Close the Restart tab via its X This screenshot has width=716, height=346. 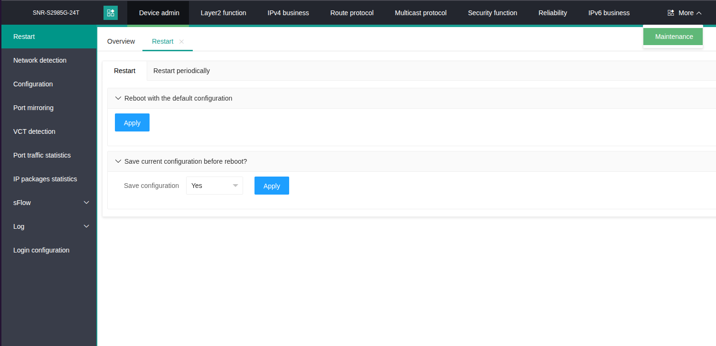tap(181, 42)
